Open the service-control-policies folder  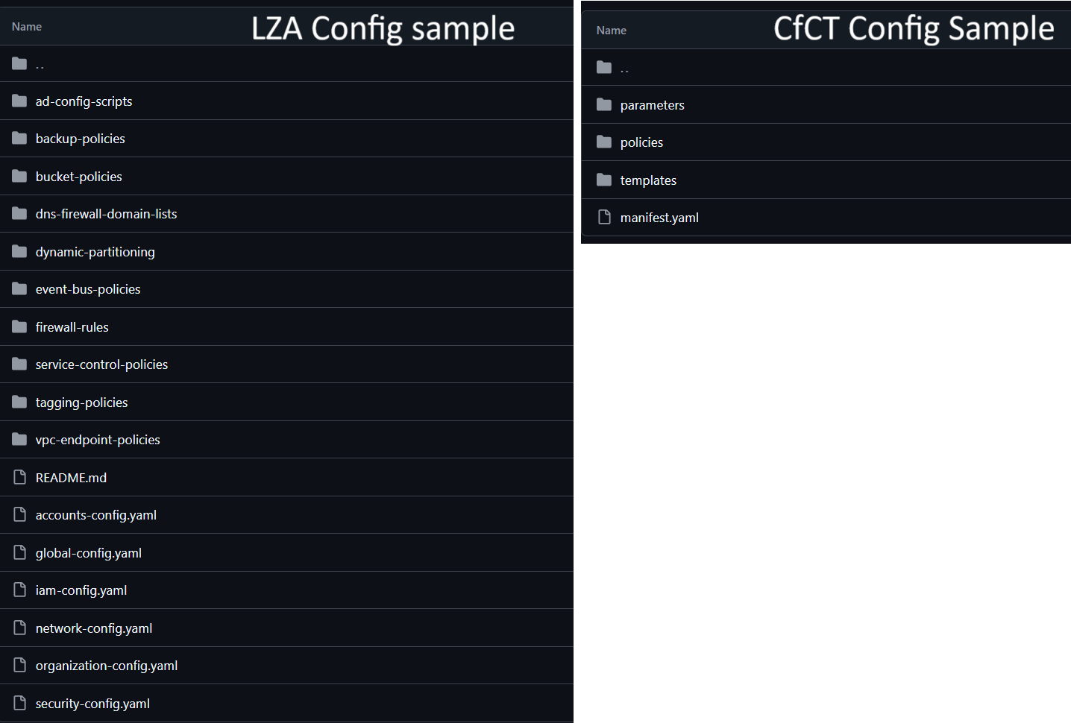(x=102, y=364)
